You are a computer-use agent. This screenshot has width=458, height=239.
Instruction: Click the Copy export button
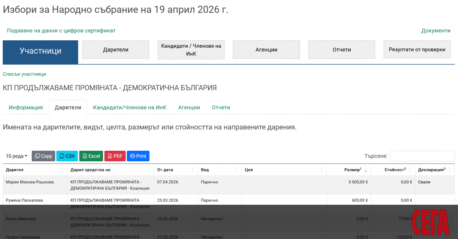44,156
